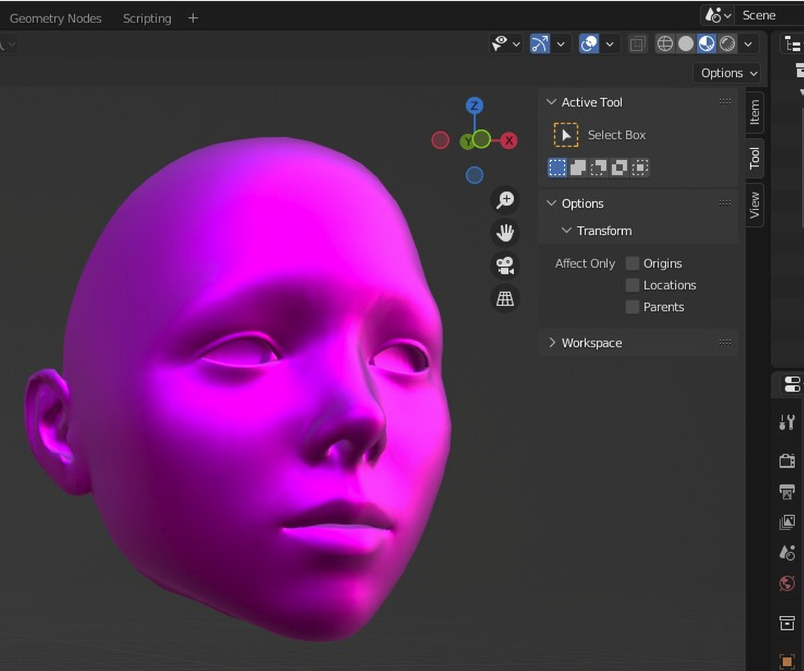The image size is (804, 671).
Task: Click the Options panel drag grip
Action: (x=725, y=204)
